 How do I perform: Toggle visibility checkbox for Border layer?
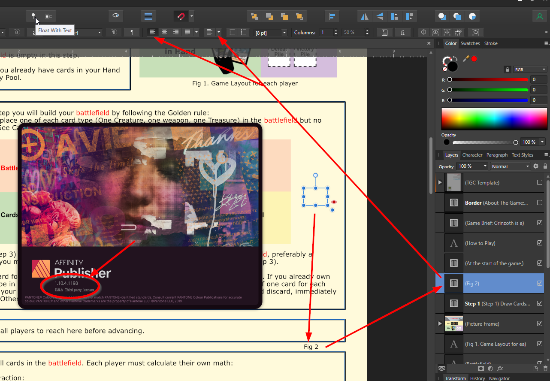coord(540,203)
